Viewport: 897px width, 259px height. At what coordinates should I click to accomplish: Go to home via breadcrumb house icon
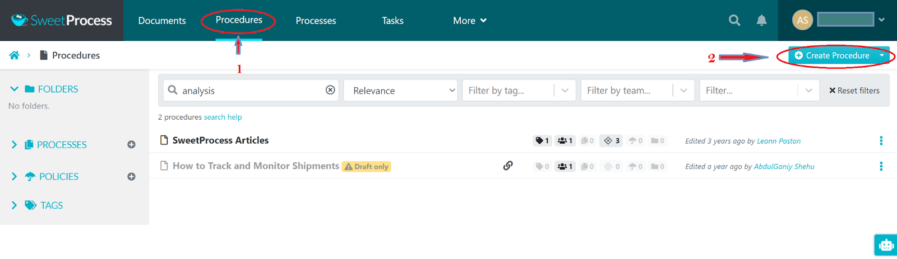click(x=15, y=55)
